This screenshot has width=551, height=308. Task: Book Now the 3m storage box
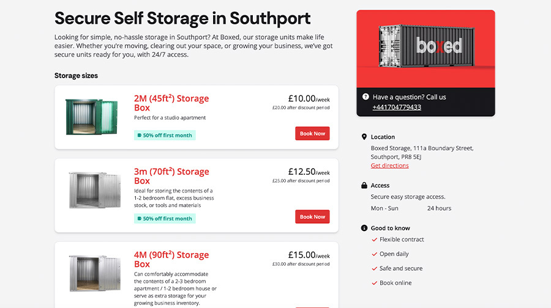click(x=312, y=216)
